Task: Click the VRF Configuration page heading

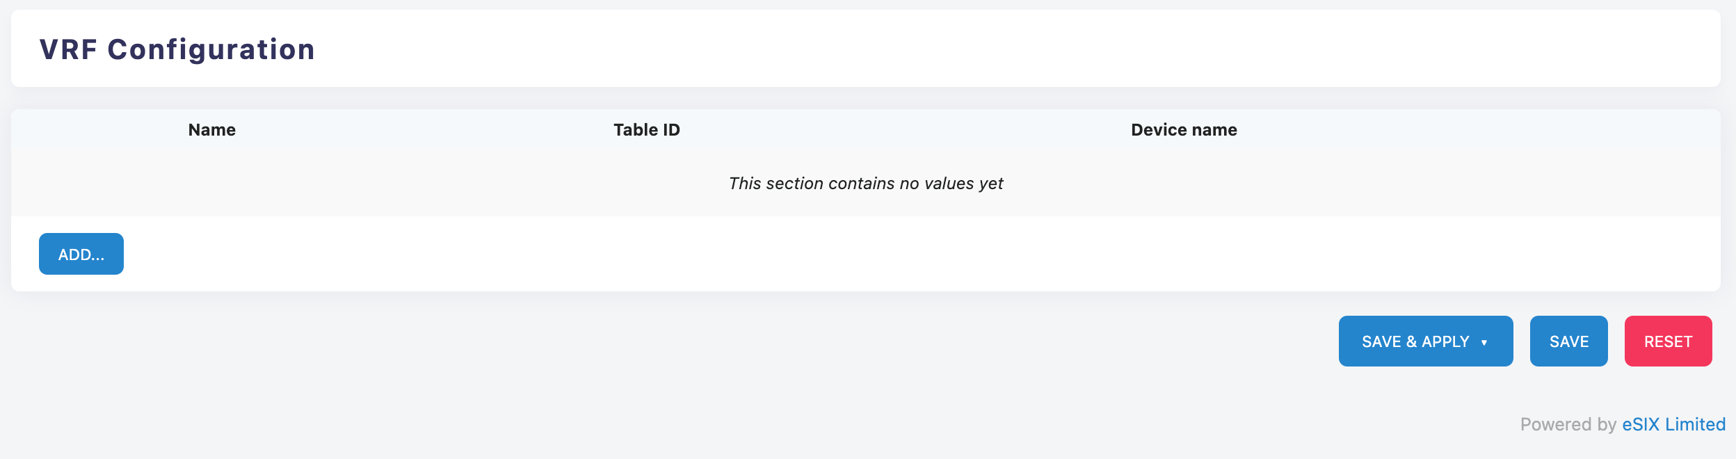Action: click(177, 49)
